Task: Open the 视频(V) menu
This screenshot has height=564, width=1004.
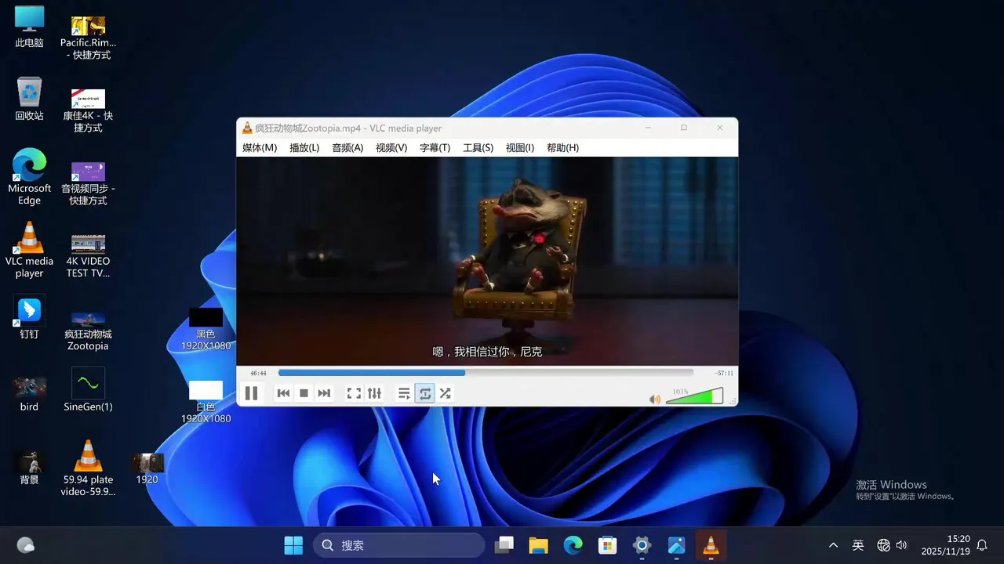Action: (391, 147)
